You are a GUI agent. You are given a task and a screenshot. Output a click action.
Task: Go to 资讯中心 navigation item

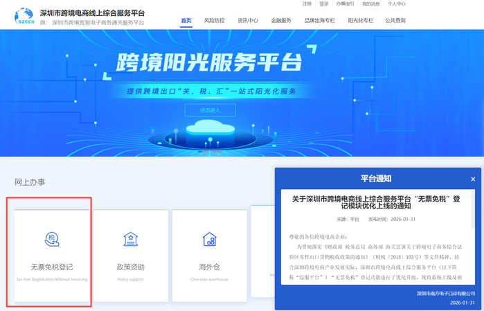click(248, 21)
